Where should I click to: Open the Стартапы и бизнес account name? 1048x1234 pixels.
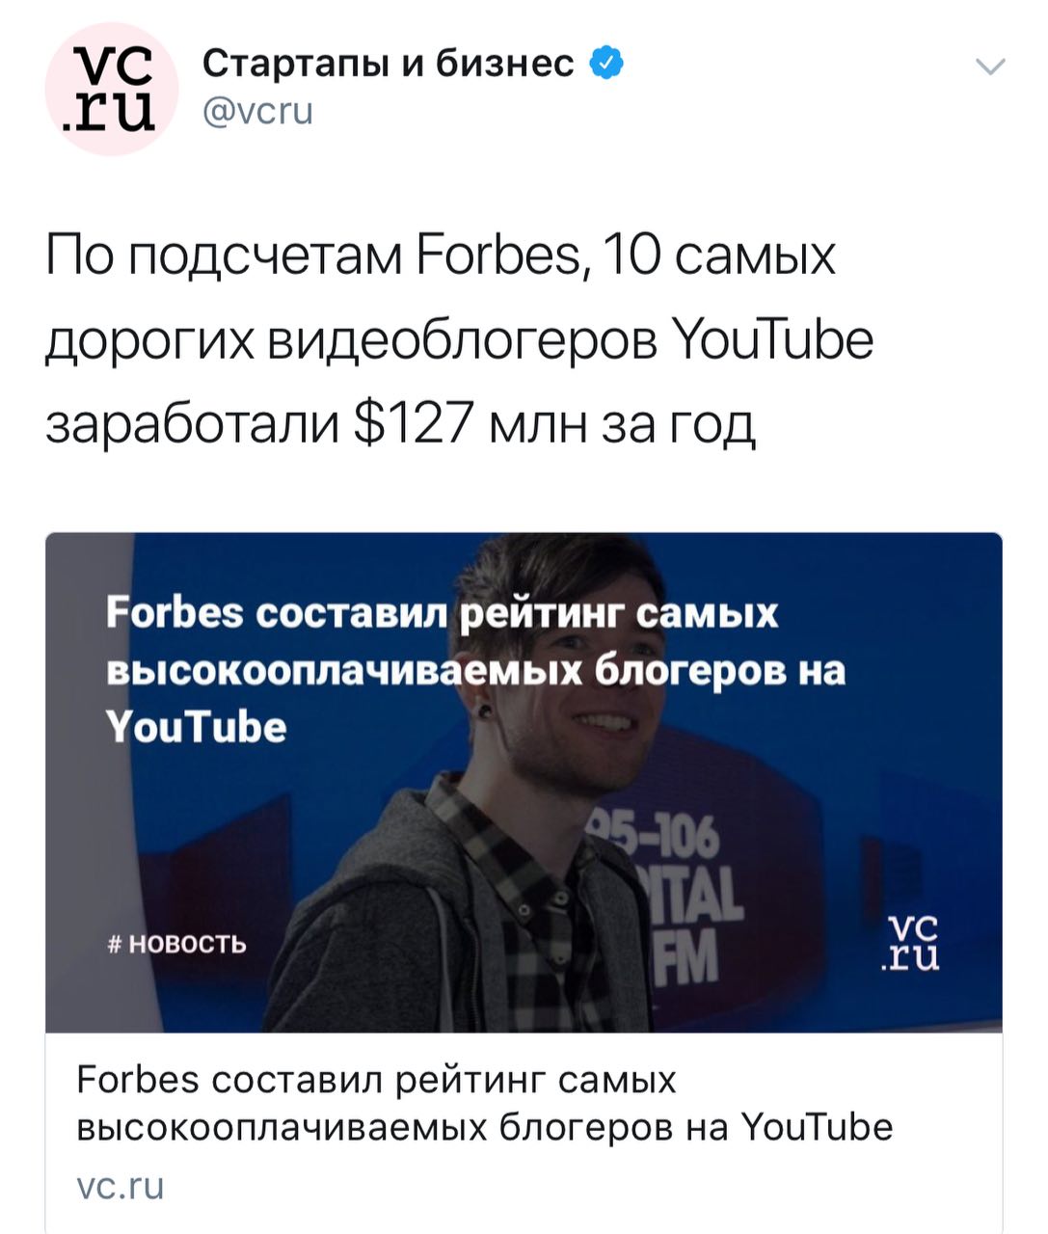[389, 65]
